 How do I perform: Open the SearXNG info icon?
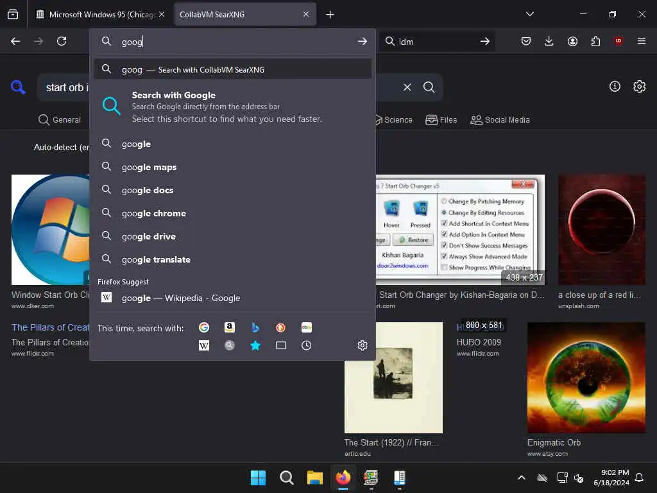(615, 87)
